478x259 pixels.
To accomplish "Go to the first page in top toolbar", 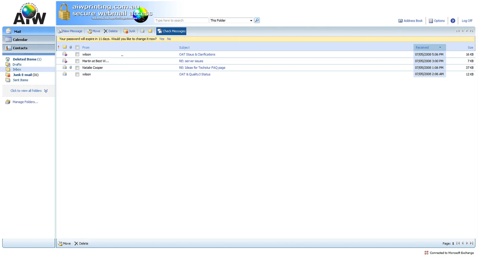I will point(458,31).
